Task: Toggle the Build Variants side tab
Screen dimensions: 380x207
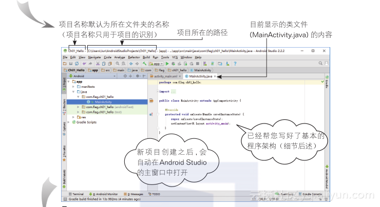Action: 64,179
